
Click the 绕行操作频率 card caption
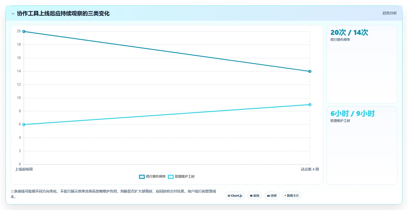tap(340, 40)
